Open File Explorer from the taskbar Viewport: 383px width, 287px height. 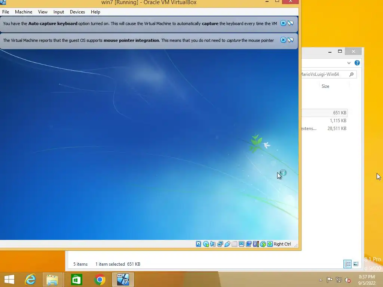pyautogui.click(x=52, y=280)
